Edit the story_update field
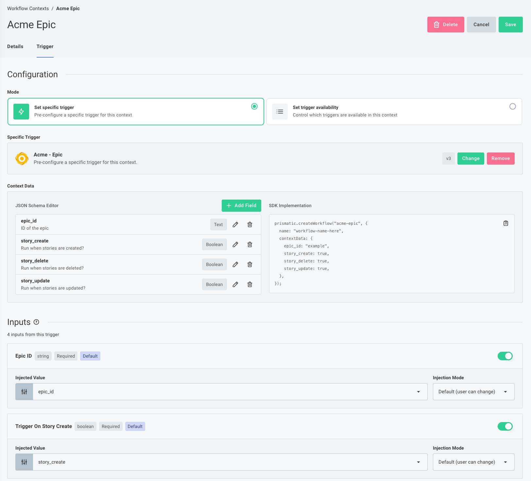Screen dimensions: 531x481 coord(235,284)
